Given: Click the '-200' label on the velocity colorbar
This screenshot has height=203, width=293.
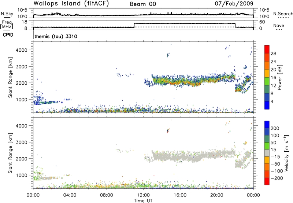Looking at the screenshot, I should (x=277, y=178).
